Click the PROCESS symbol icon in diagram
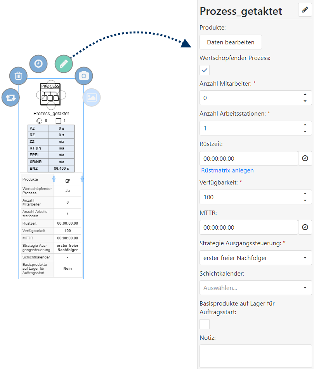This screenshot has width=314, height=369. (x=50, y=94)
